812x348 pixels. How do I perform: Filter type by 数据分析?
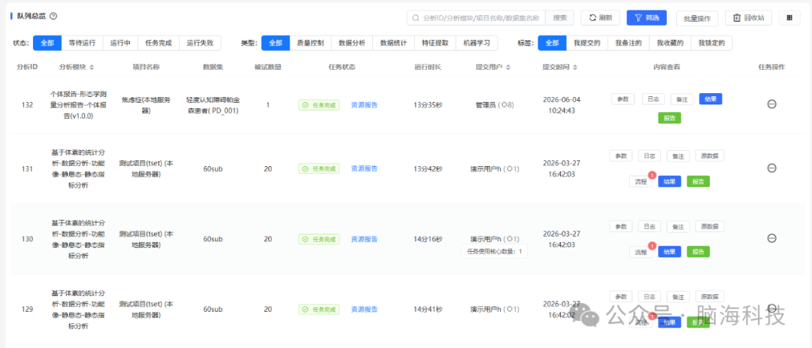(352, 43)
